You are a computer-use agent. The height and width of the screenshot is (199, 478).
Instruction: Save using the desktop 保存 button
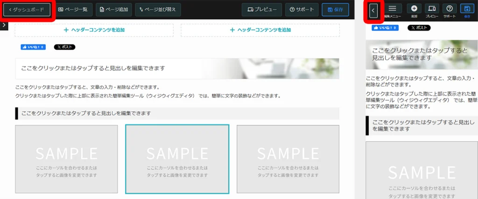click(335, 9)
